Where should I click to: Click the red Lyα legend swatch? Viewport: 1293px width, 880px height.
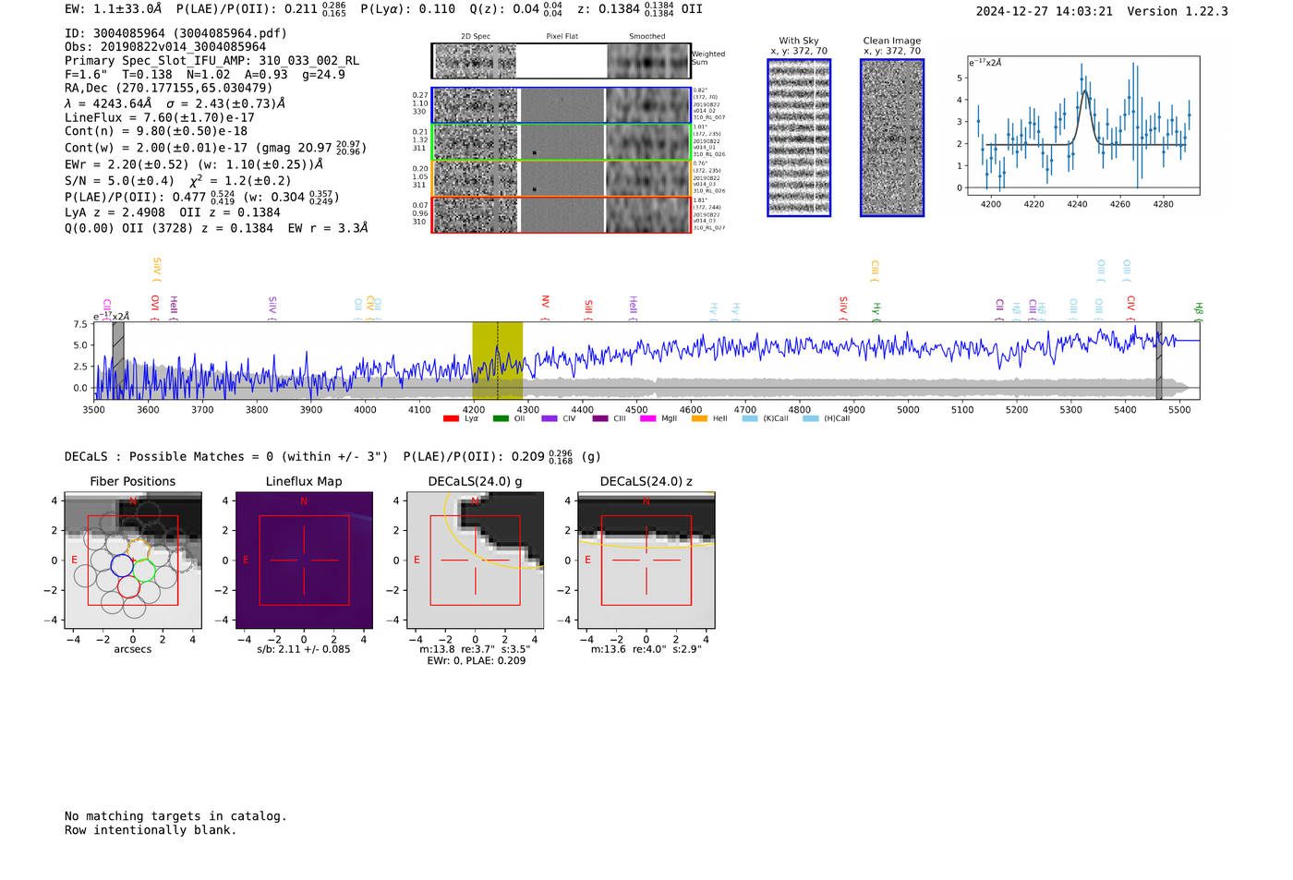[451, 419]
